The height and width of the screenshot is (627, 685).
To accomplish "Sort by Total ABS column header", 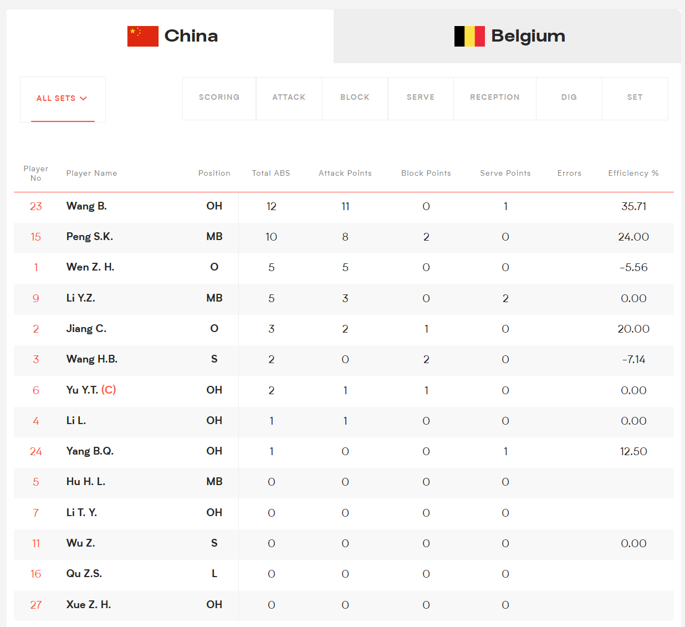I will coord(271,174).
